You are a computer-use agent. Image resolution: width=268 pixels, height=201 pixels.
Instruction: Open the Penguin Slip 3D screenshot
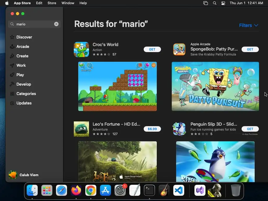pyautogui.click(x=215, y=161)
